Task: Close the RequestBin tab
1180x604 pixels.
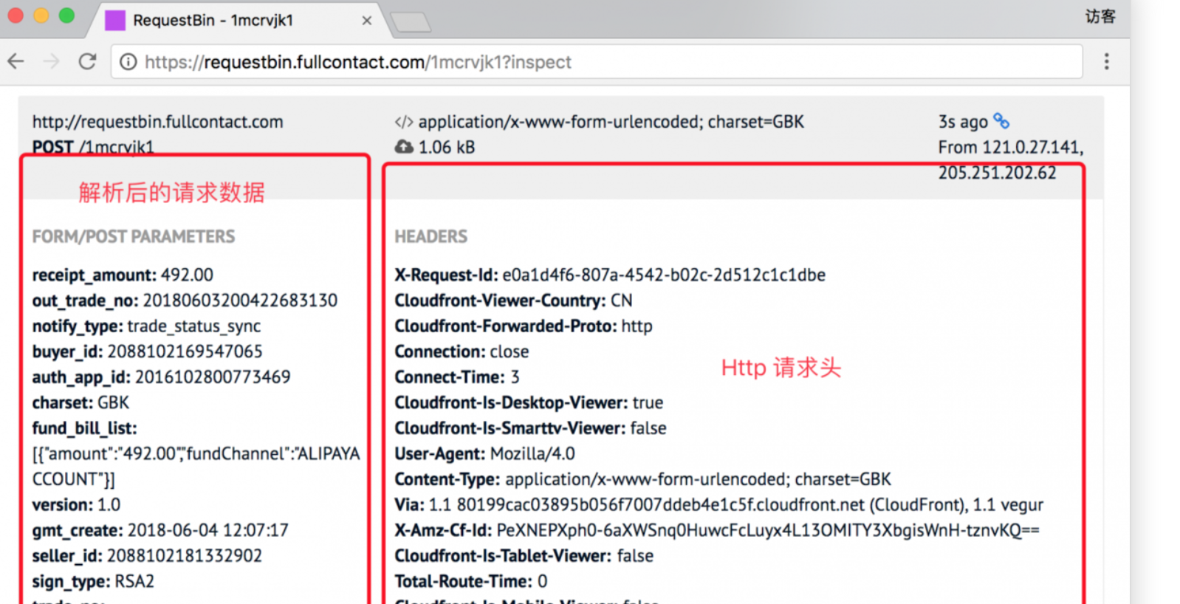Action: 366,21
